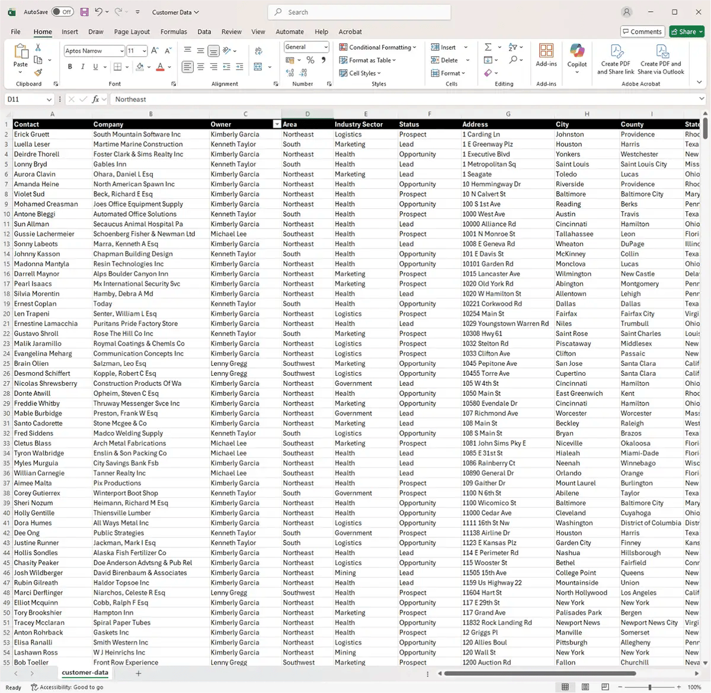Screen dimensions: 711x693
Task: Click the Save disk icon in title bar
Action: pyautogui.click(x=84, y=12)
